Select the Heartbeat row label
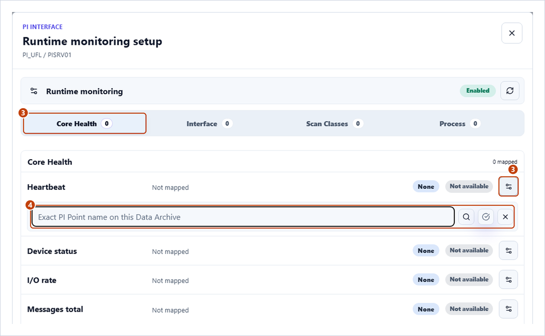The image size is (545, 336). (46, 187)
